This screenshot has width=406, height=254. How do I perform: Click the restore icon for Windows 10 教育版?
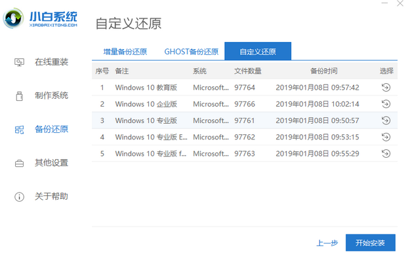pos(386,87)
